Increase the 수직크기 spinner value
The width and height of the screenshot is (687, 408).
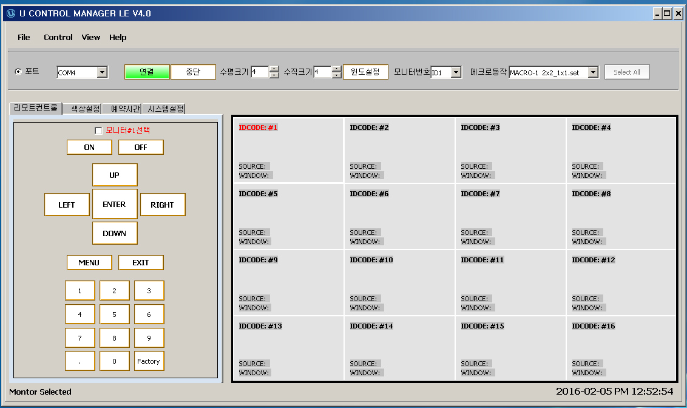point(336,69)
